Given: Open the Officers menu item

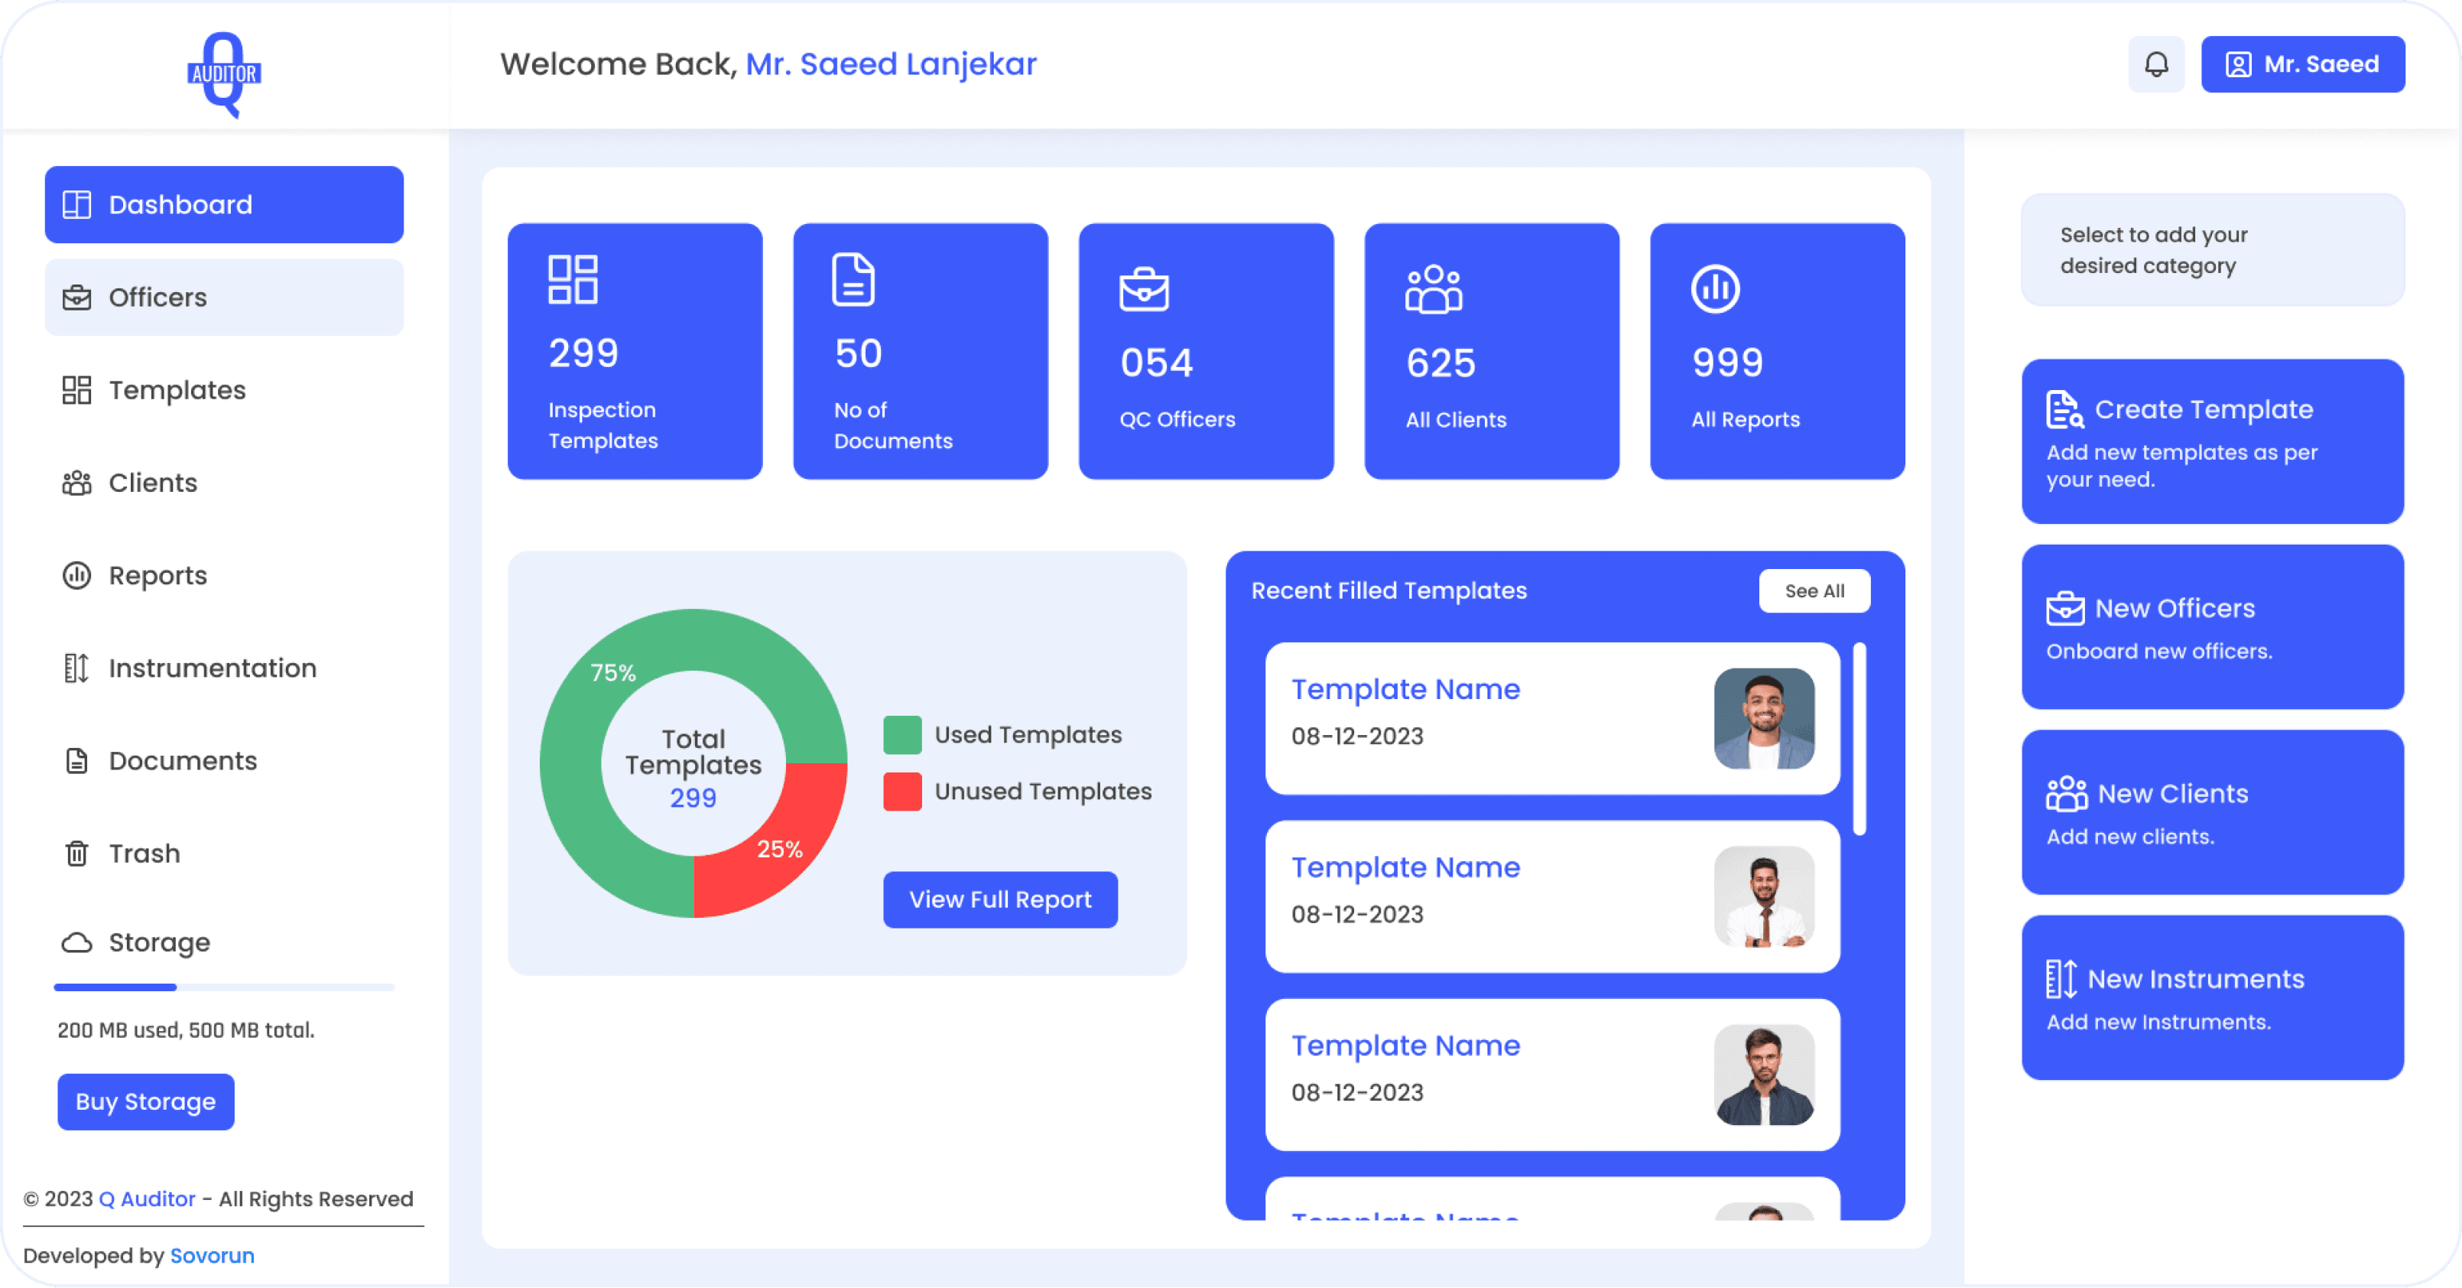Looking at the screenshot, I should [x=223, y=298].
